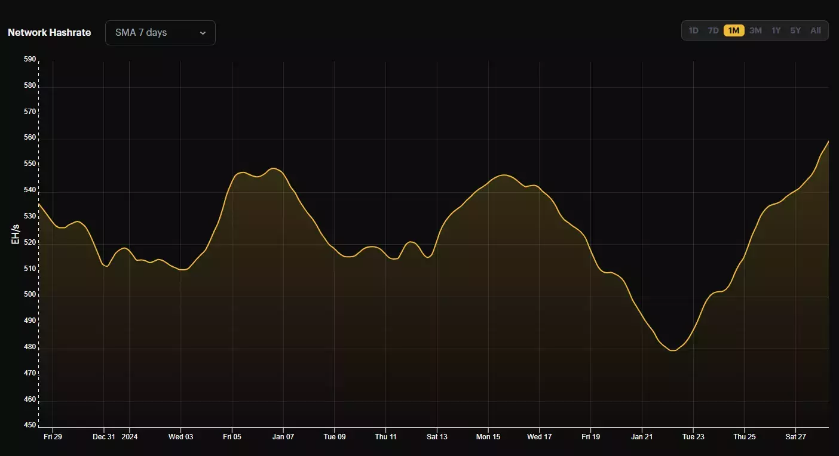Click the Jan 07 date label

[x=283, y=437]
